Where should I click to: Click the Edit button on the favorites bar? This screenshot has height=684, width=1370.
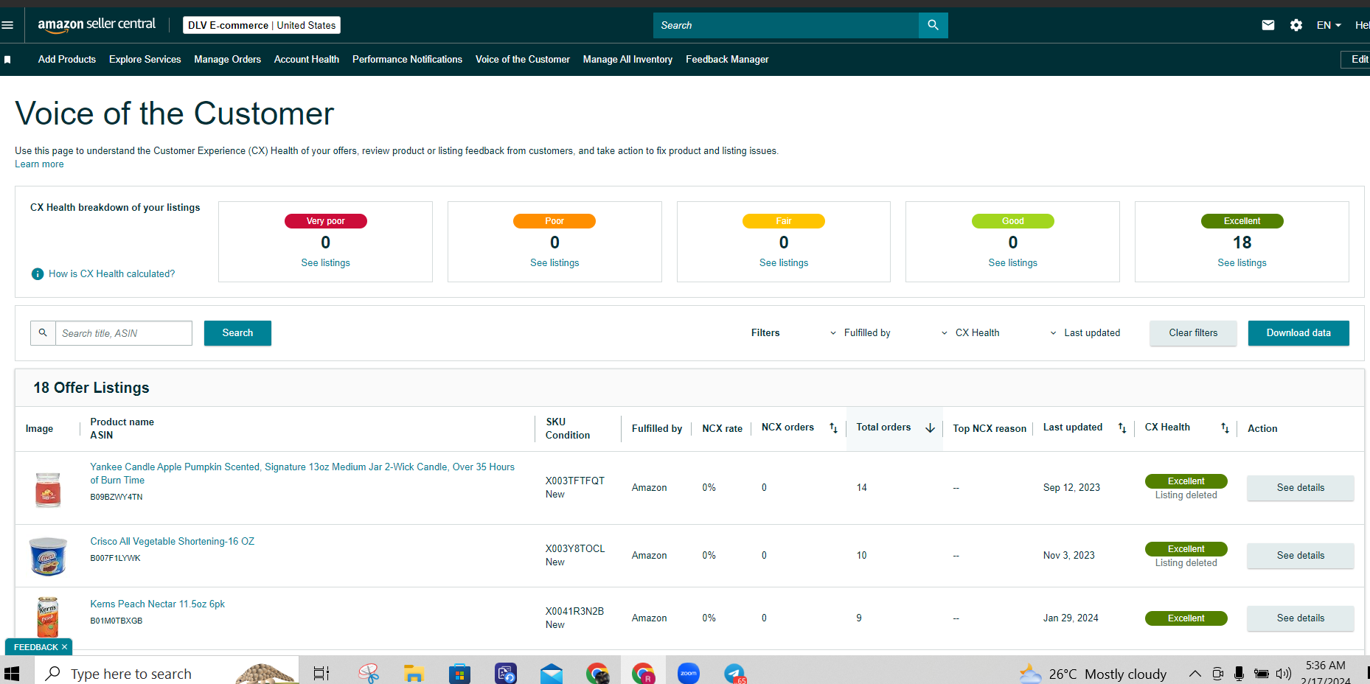tap(1357, 60)
